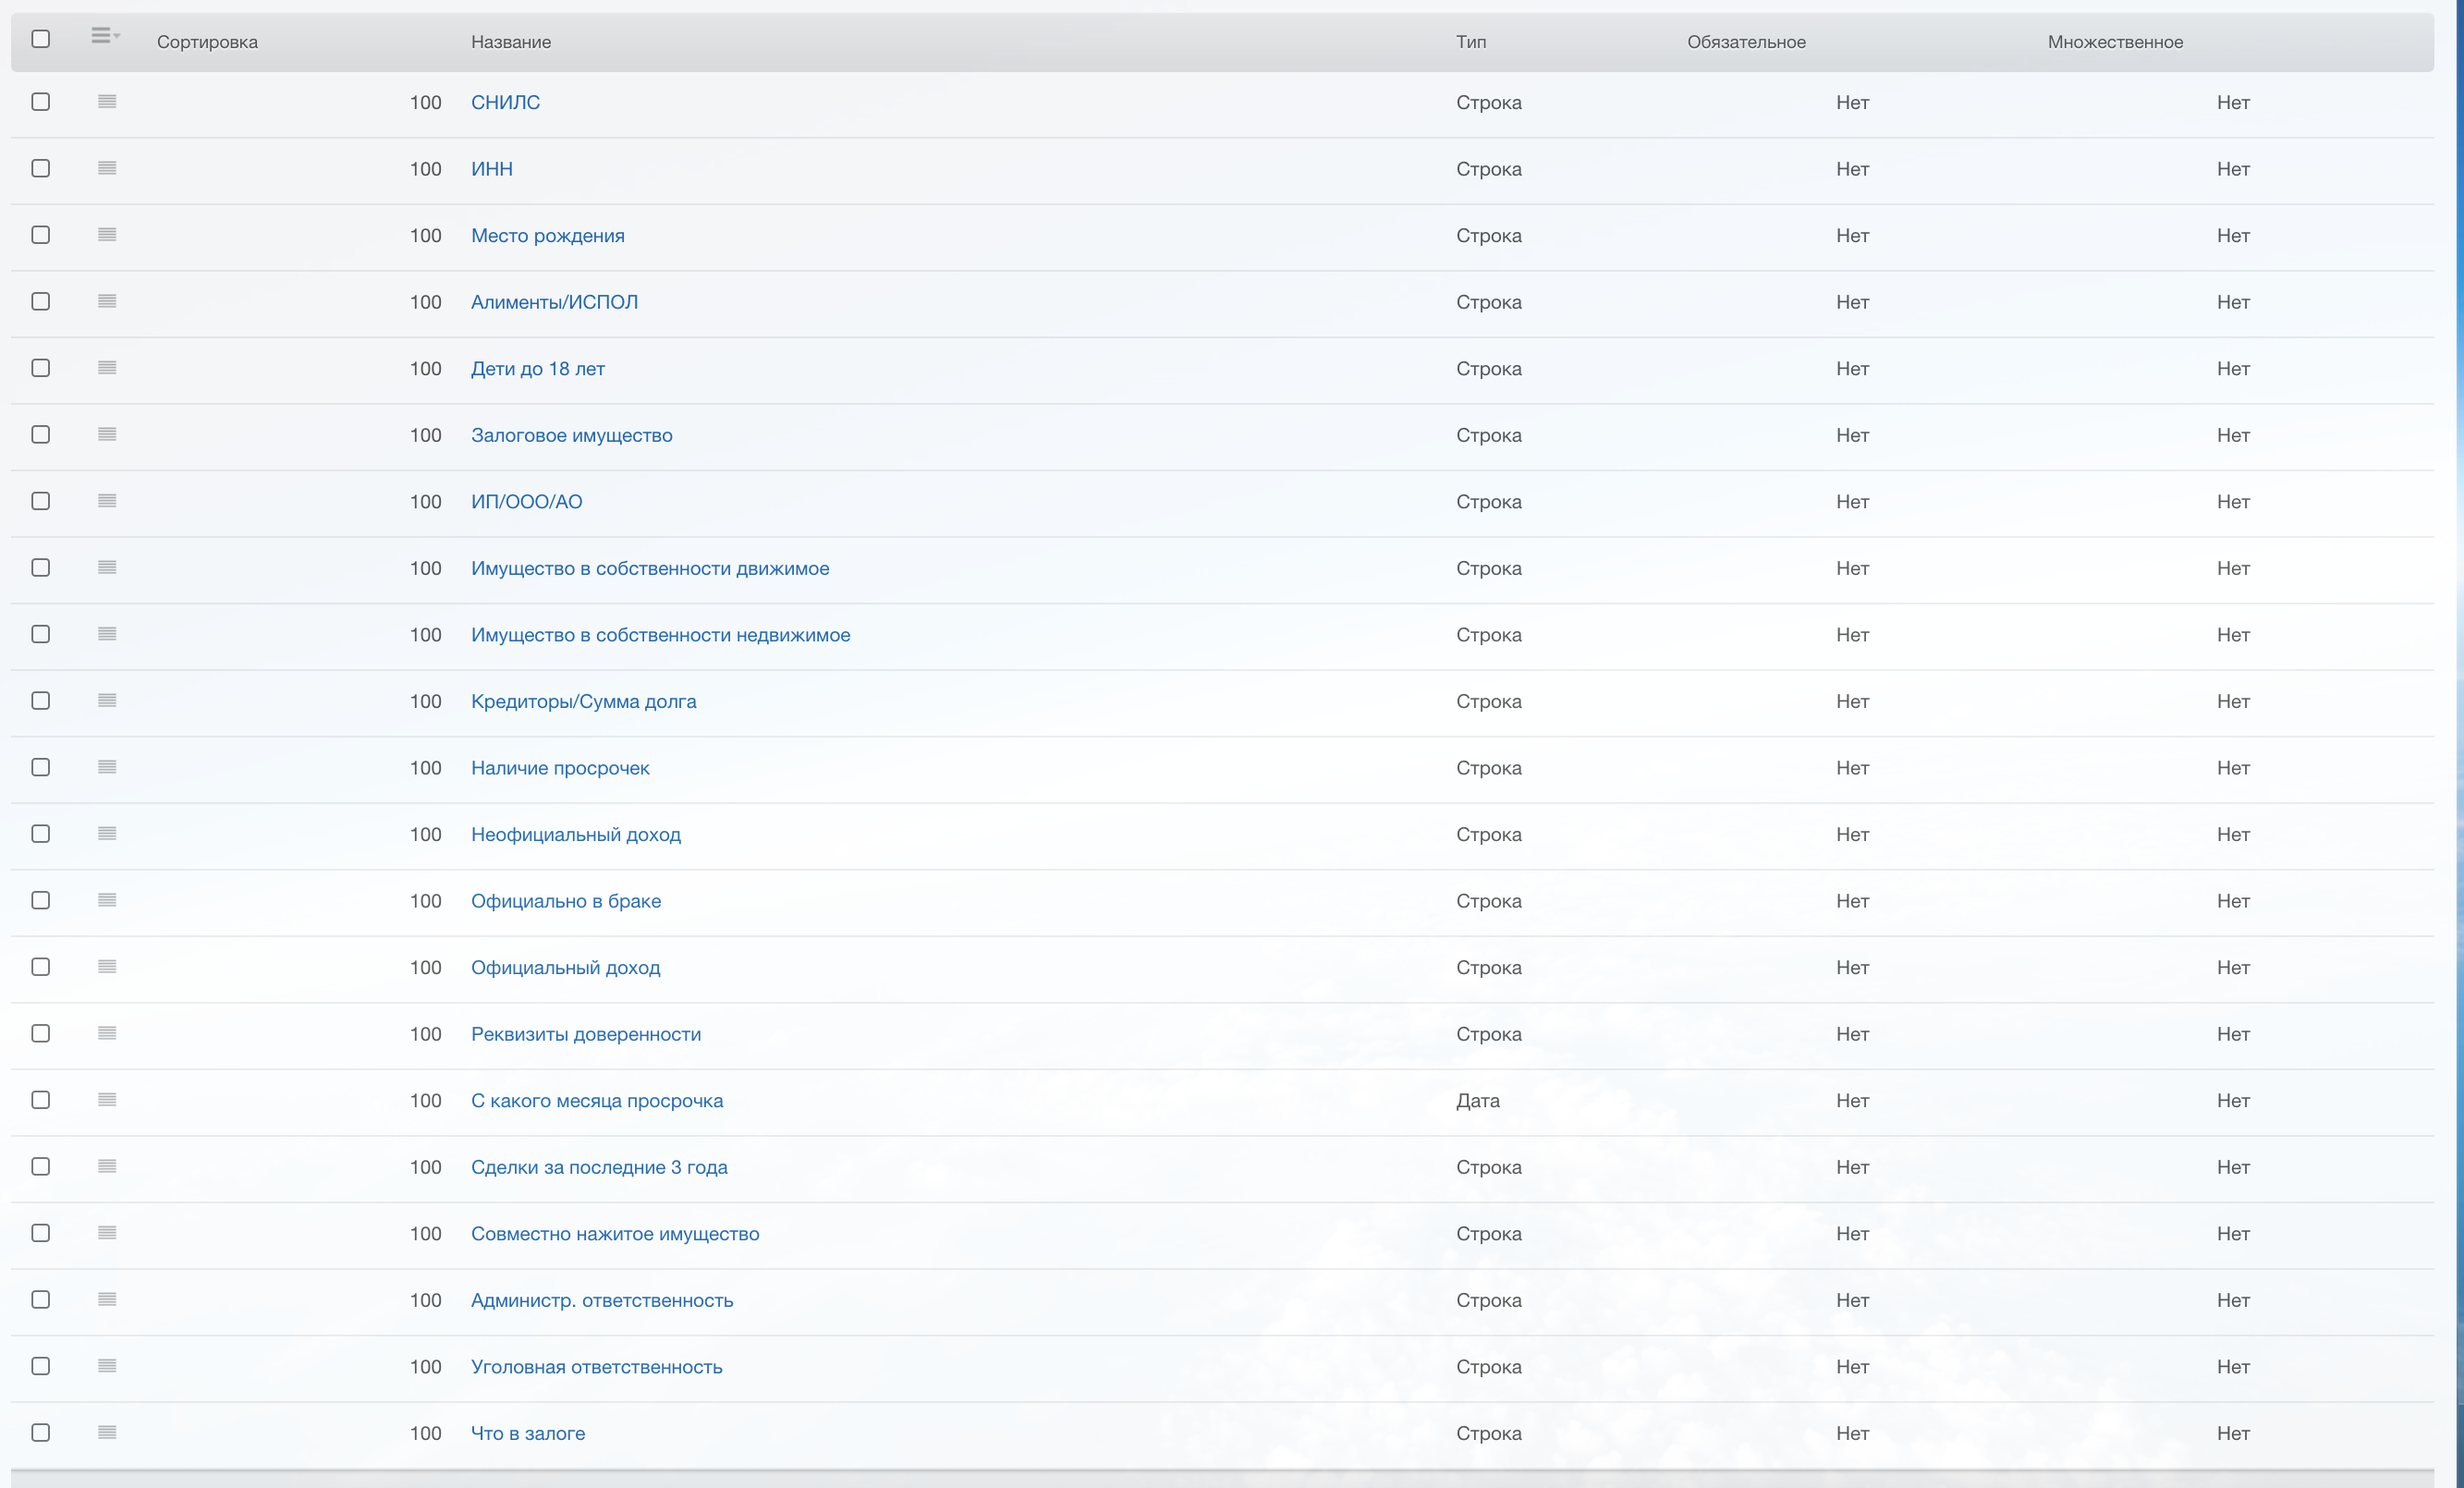The image size is (2464, 1488).
Task: Open Имущество в собственности недвижимое link
Action: coord(660,635)
